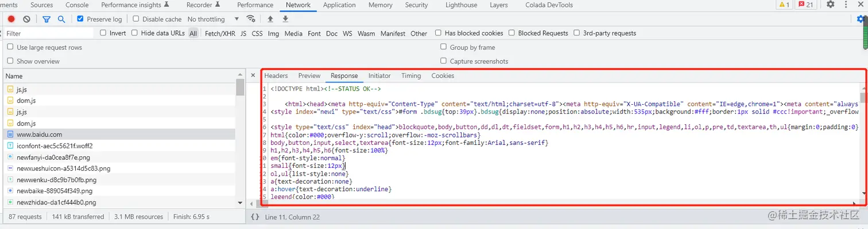Switch to the Recorder tab
The height and width of the screenshot is (229, 868).
(203, 5)
